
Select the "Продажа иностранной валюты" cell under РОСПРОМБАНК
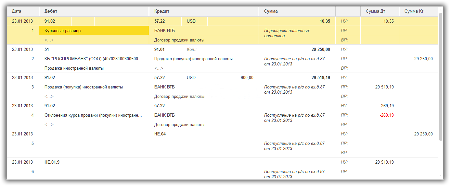tap(74, 68)
